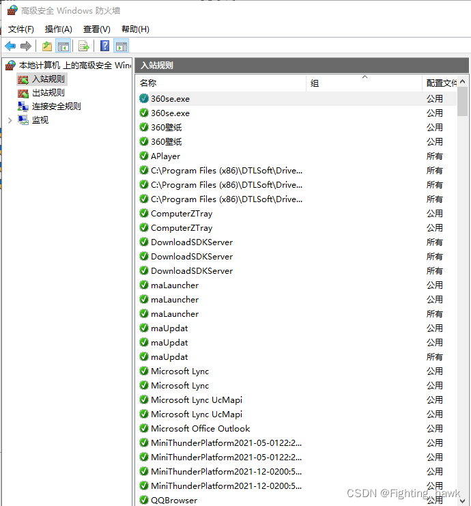Open Help via the question mark icon
Image resolution: width=471 pixels, height=506 pixels.
(x=105, y=46)
